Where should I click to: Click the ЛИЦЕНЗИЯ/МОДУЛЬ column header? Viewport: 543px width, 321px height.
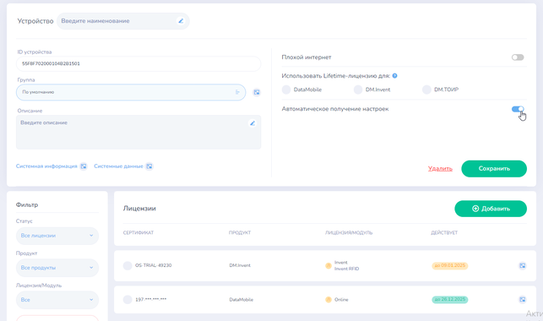349,232
